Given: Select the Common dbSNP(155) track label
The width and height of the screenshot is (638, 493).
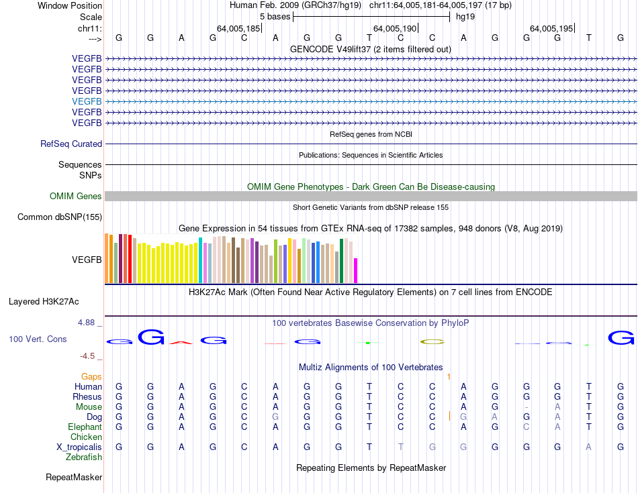Looking at the screenshot, I should (59, 217).
